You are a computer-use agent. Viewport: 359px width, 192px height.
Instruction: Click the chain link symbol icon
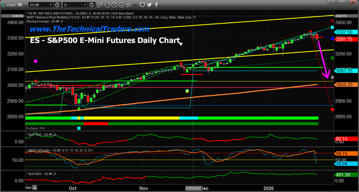128,5
